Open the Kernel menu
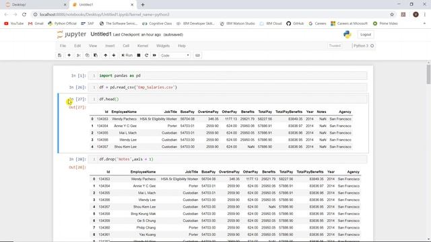The width and height of the screenshot is (431, 242). click(x=143, y=46)
